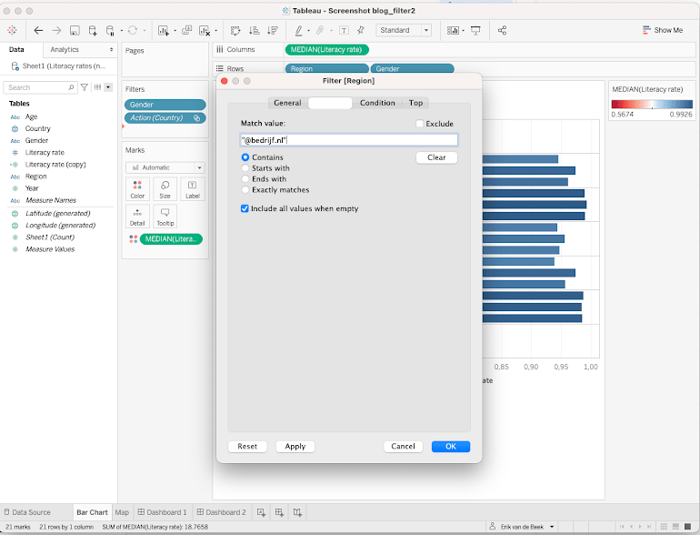
Task: Select the Starts with radio option
Action: click(245, 168)
